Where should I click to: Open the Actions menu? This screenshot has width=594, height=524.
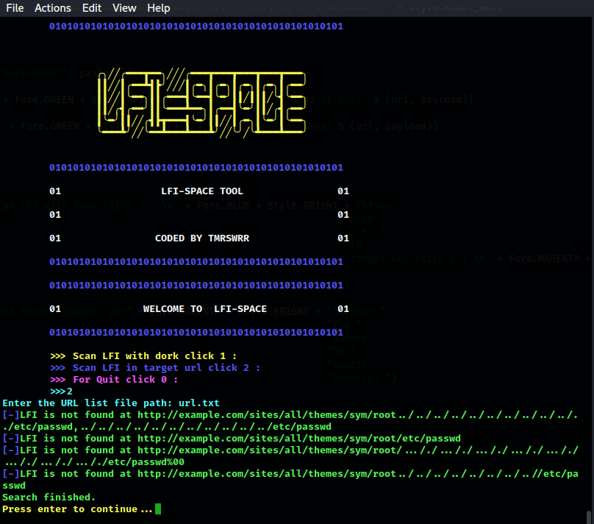click(x=53, y=8)
